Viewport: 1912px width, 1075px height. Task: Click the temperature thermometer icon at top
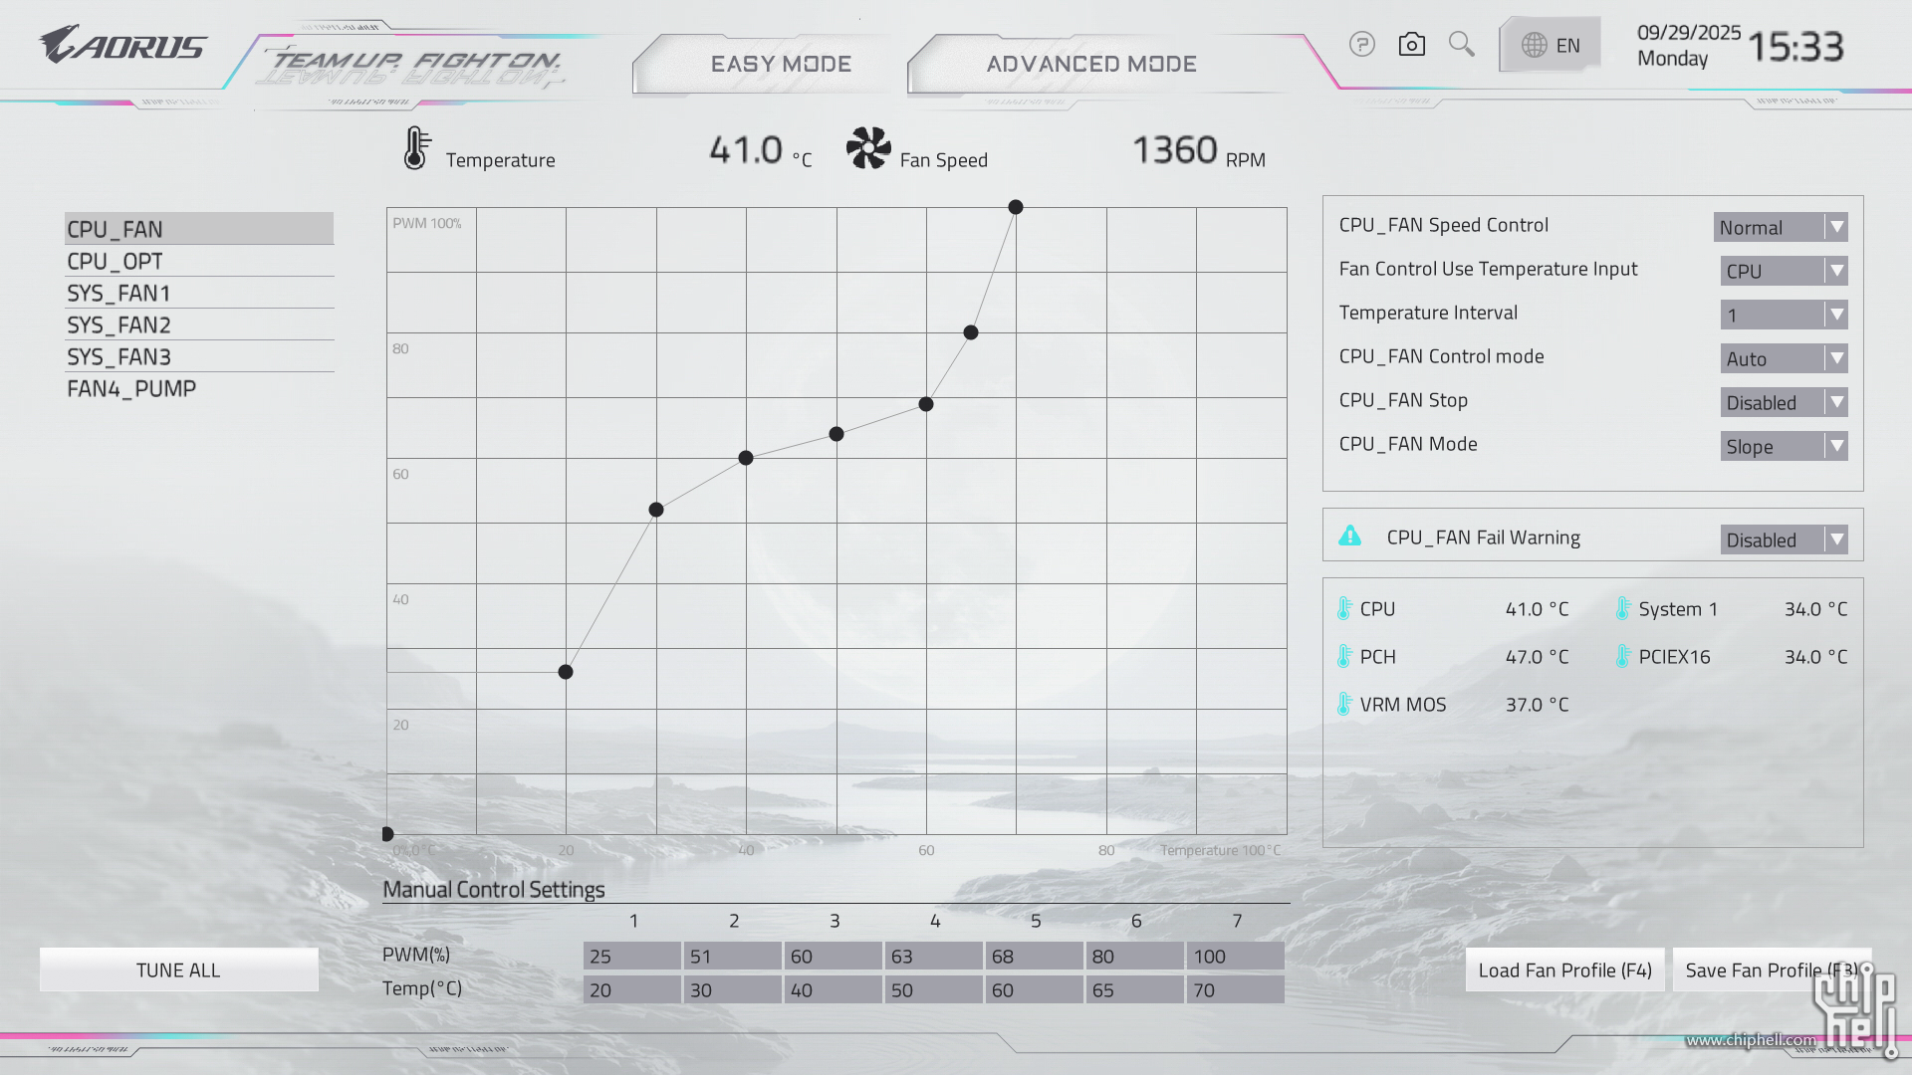click(416, 148)
